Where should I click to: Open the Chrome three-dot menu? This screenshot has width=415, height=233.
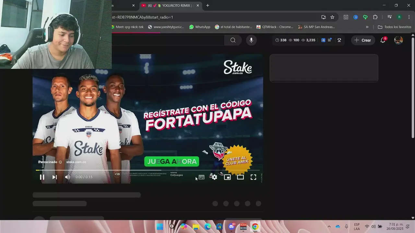(x=409, y=17)
